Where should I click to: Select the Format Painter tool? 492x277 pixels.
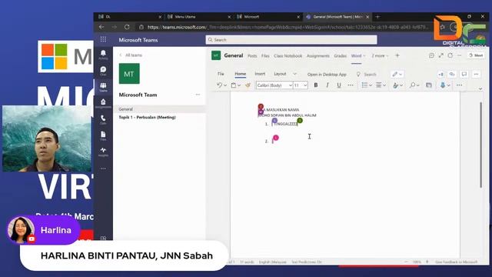(248, 85)
